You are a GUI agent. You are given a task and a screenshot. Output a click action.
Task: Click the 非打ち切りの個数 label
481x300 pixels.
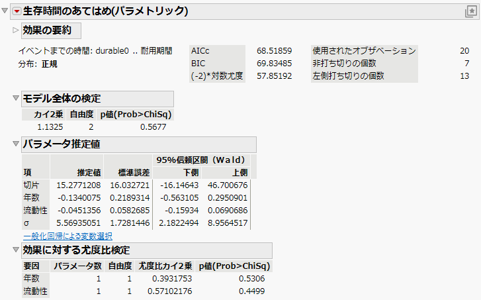coord(344,64)
